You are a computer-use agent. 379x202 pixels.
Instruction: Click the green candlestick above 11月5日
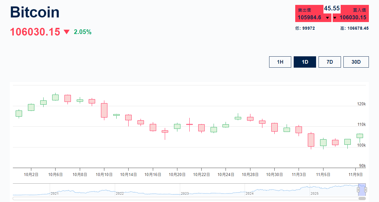(323, 143)
